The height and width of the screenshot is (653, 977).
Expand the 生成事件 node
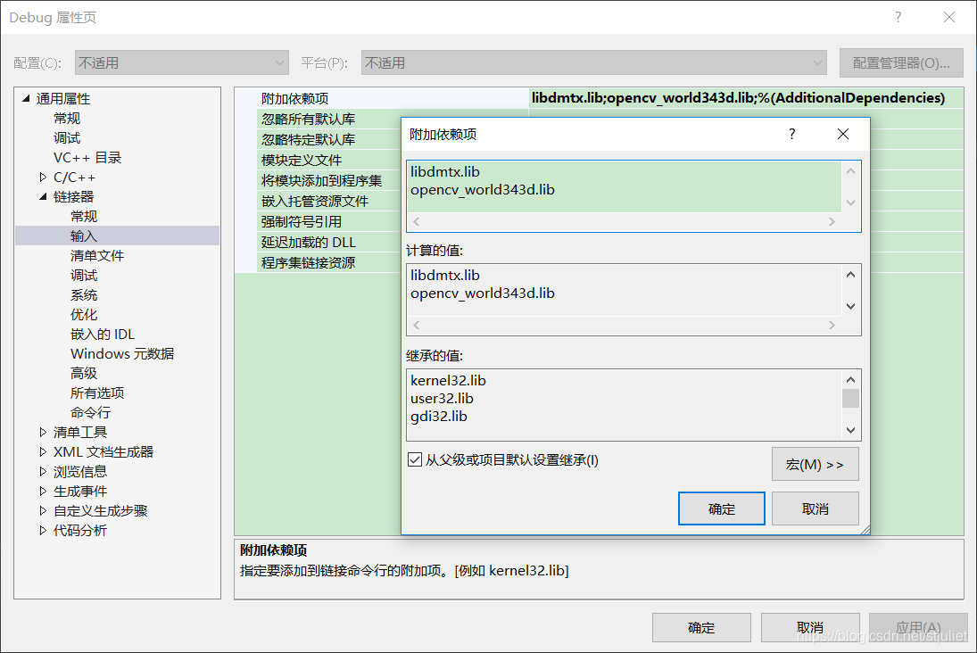42,490
